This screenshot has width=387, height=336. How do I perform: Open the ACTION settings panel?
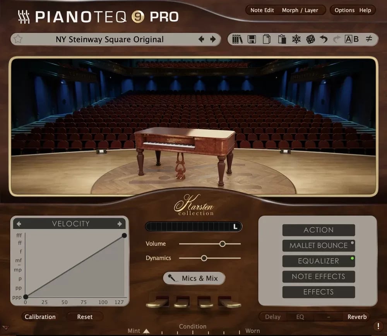319,230
